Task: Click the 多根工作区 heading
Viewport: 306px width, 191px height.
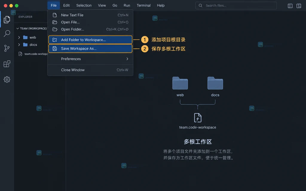Action: [x=198, y=142]
